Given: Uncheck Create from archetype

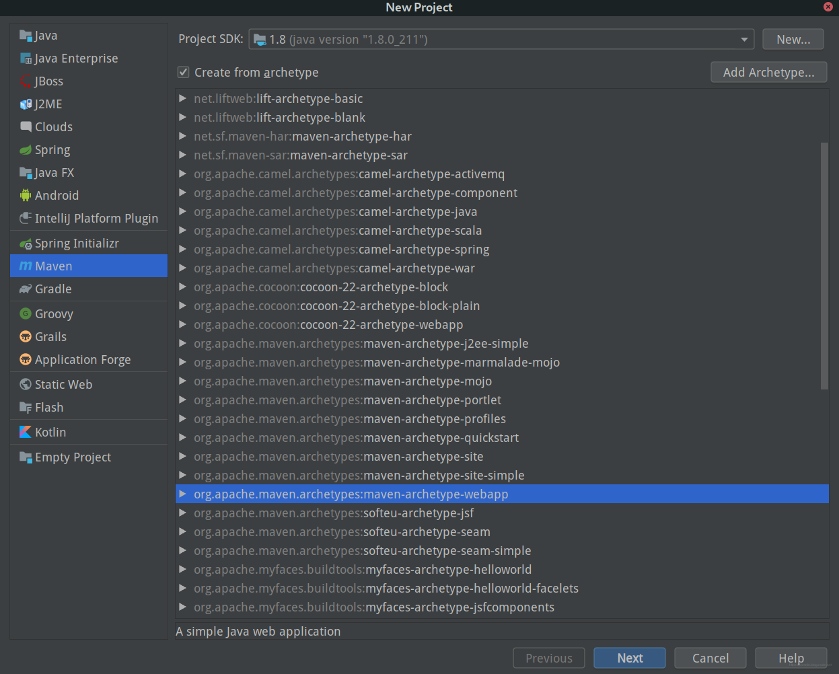Looking at the screenshot, I should (x=183, y=72).
